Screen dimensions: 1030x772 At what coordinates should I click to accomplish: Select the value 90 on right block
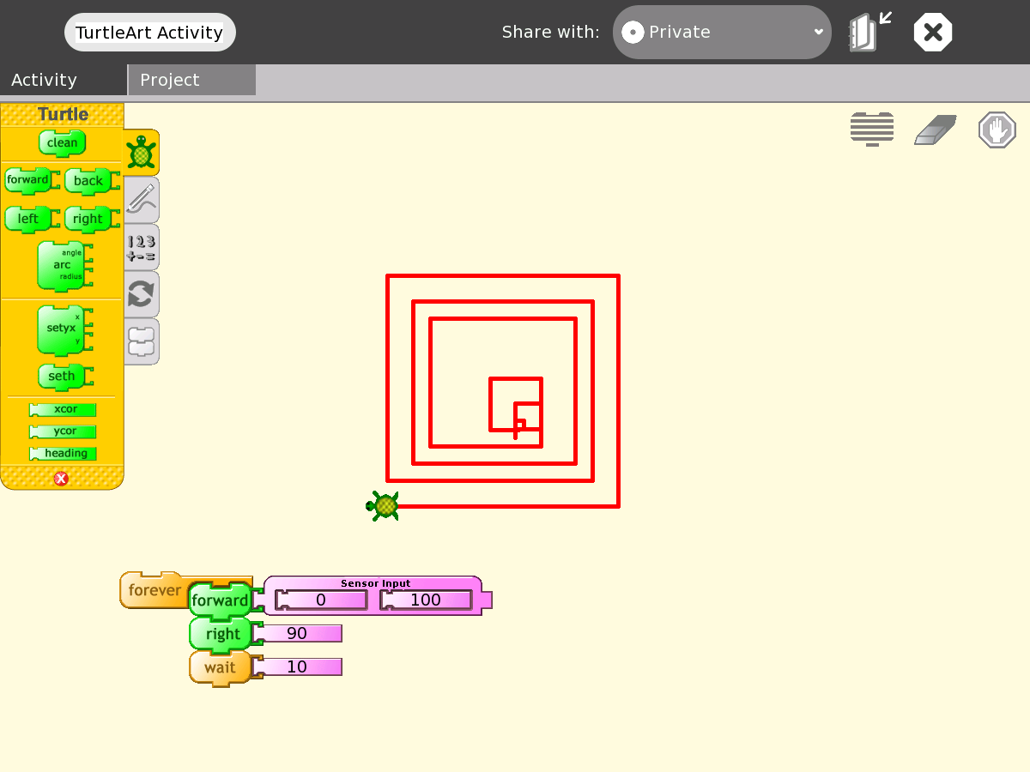298,634
